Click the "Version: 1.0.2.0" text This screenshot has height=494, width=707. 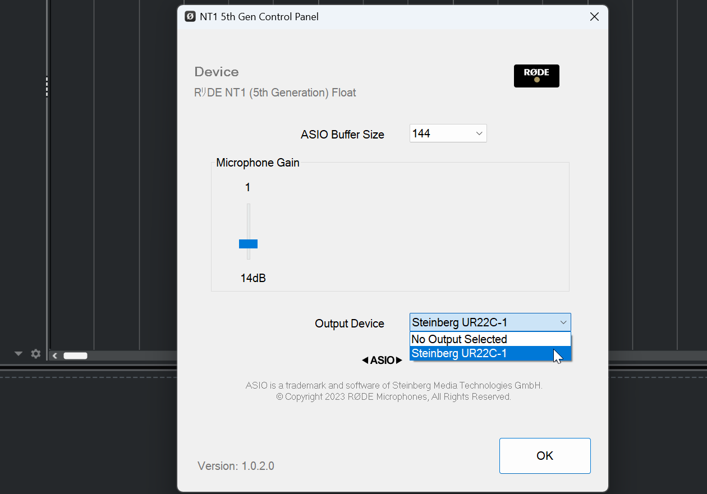(236, 466)
